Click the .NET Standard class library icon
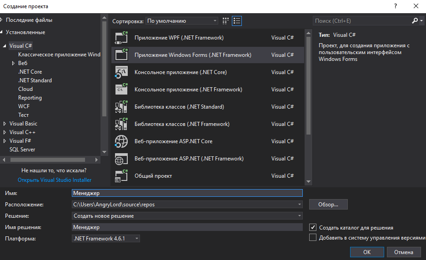The image size is (426, 260). 121,107
